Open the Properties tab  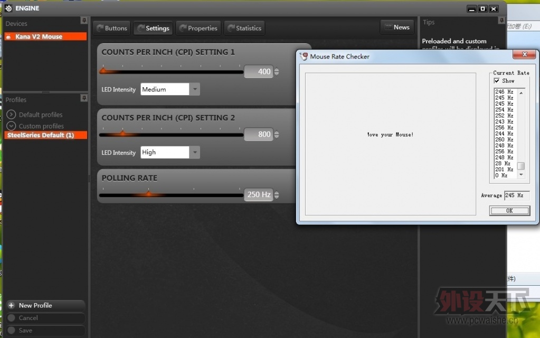[198, 28]
